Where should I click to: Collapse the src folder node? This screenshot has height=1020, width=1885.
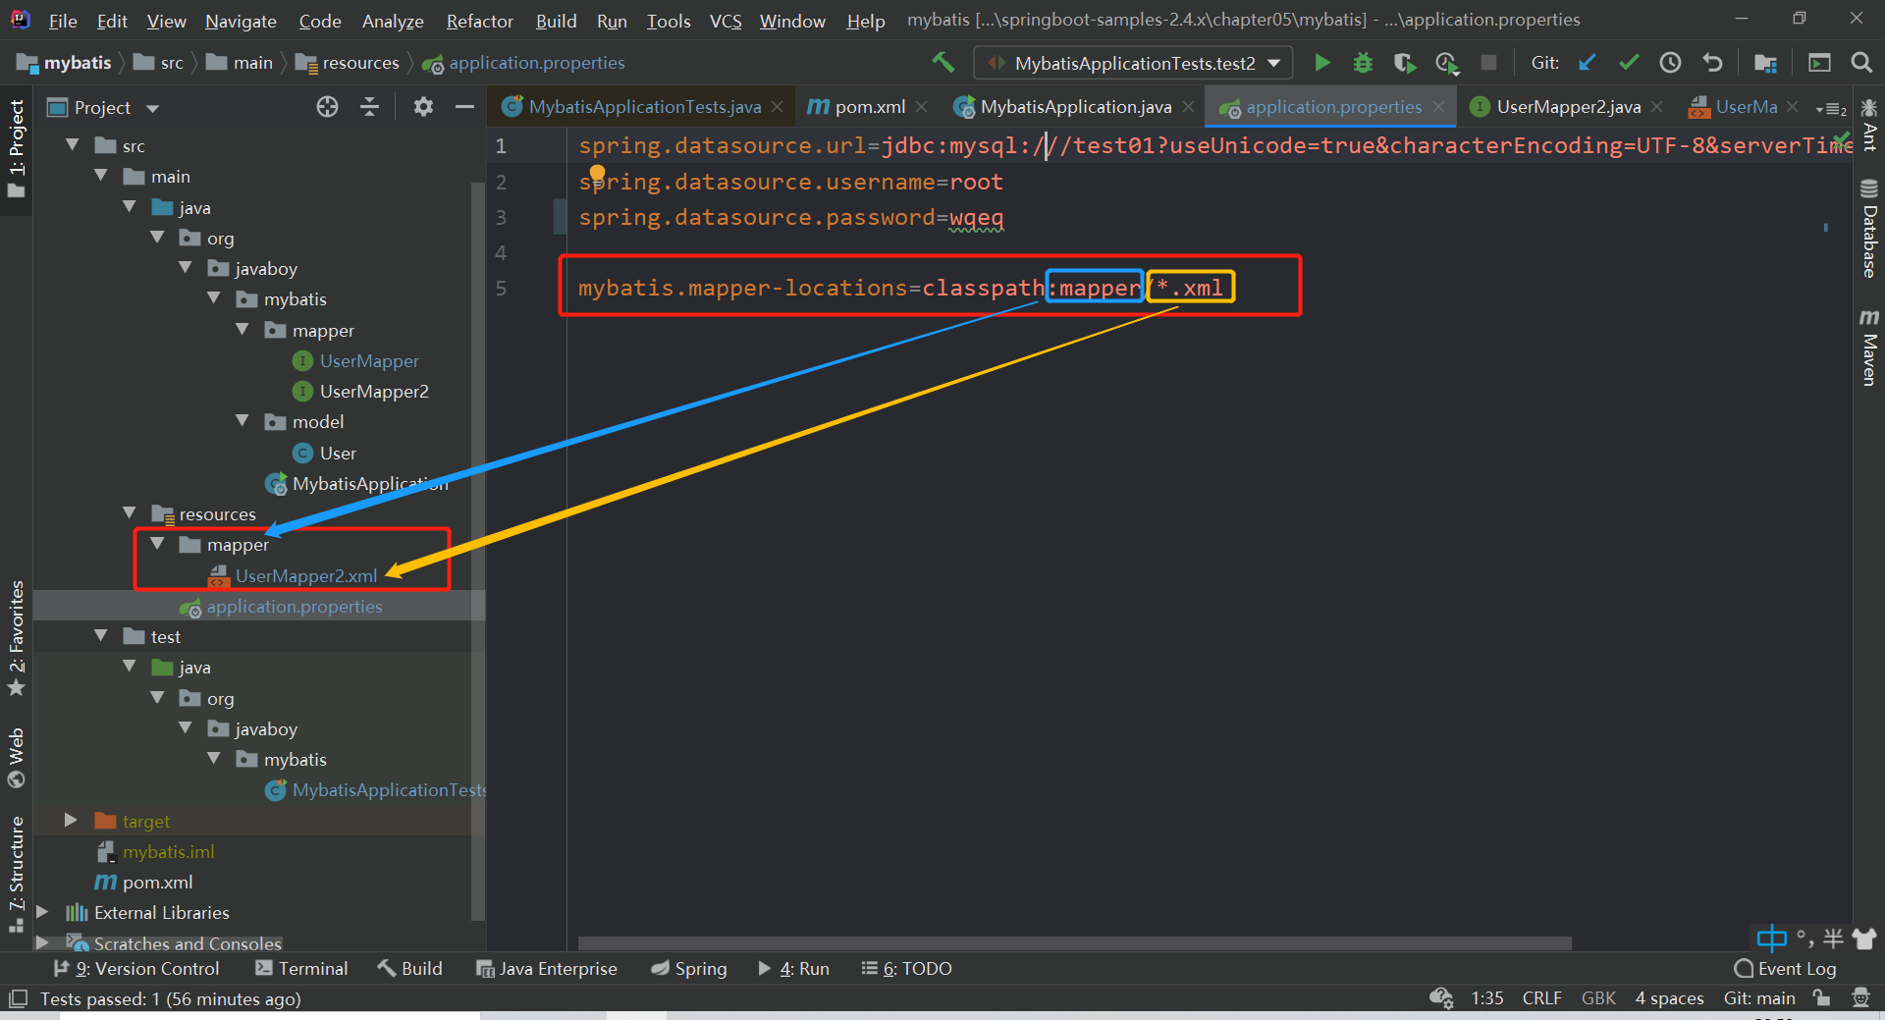(x=73, y=145)
